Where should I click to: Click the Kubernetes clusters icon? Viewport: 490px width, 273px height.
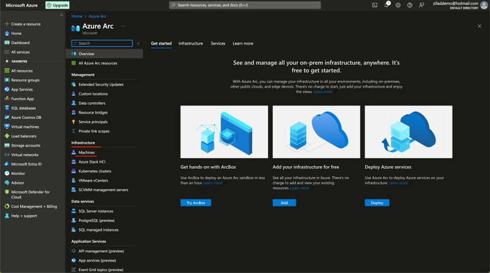tap(74, 171)
